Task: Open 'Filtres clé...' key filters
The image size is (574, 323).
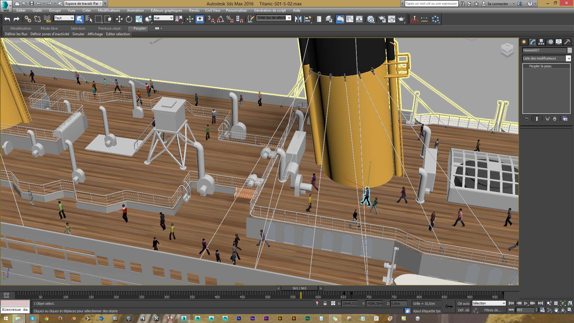Action: (x=493, y=310)
